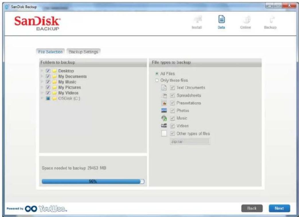Expand the My Videos tree node
This screenshot has height=217, width=299.
click(x=42, y=93)
